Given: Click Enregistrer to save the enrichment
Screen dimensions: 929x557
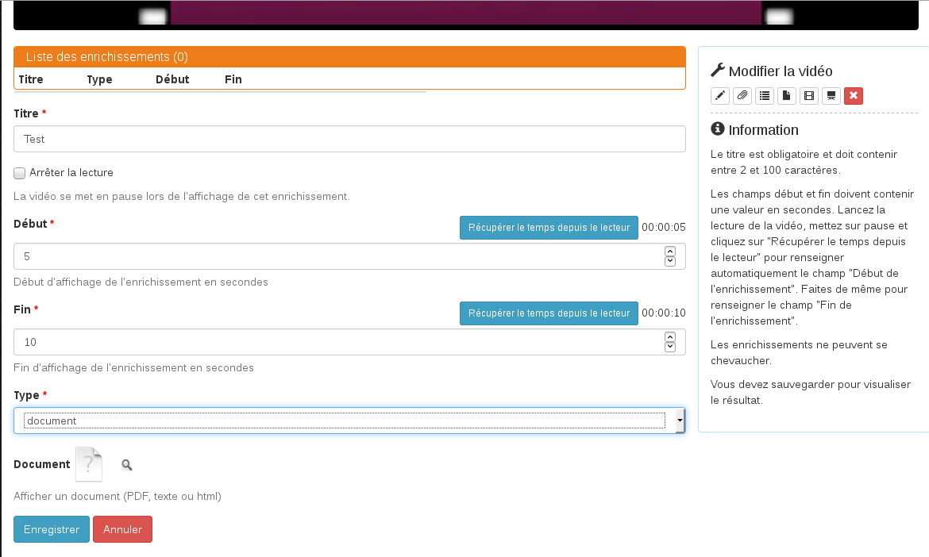Looking at the screenshot, I should tap(52, 529).
